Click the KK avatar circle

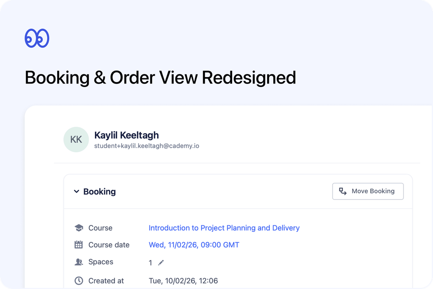click(x=76, y=139)
